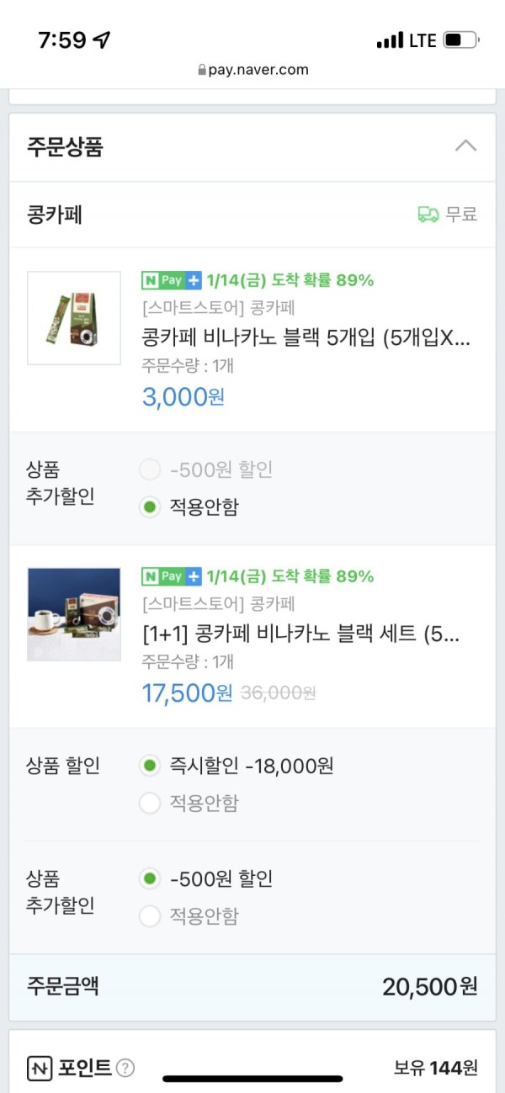The width and height of the screenshot is (505, 1093).
Task: Tap the location arrow in status bar
Action: coord(102,40)
